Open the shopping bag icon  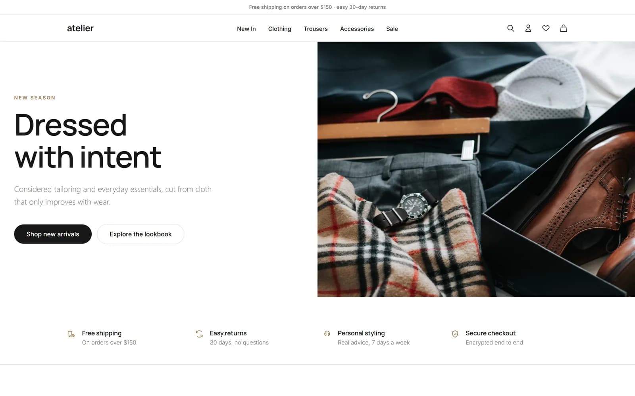pyautogui.click(x=563, y=28)
